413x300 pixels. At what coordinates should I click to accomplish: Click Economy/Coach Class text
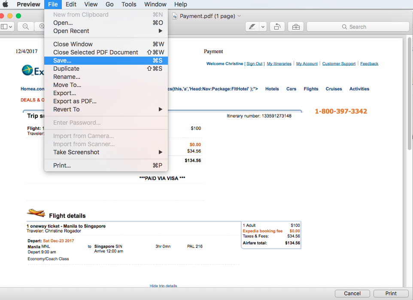coord(48,259)
